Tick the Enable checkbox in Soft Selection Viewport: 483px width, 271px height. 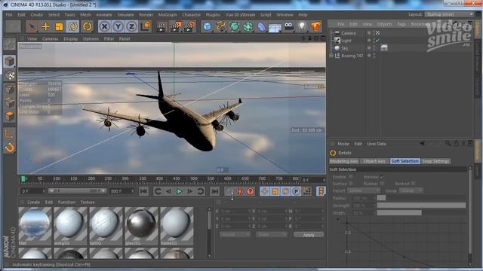click(351, 177)
